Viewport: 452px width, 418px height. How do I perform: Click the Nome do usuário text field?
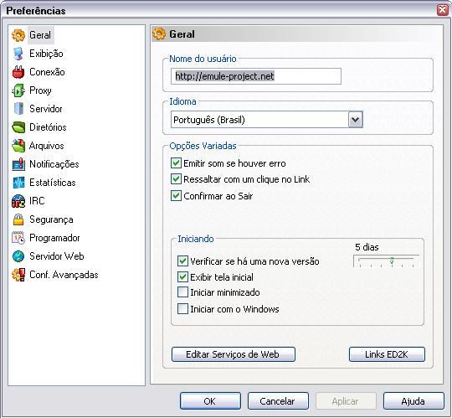[256, 76]
